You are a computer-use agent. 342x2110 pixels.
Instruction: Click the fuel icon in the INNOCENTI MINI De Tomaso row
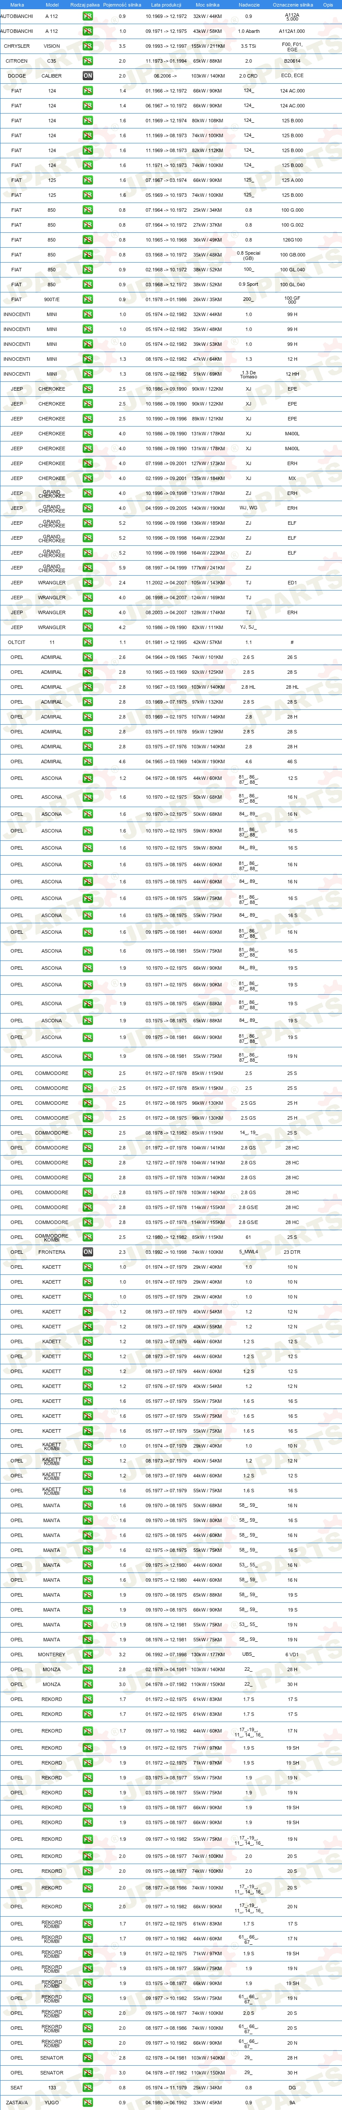pos(87,374)
